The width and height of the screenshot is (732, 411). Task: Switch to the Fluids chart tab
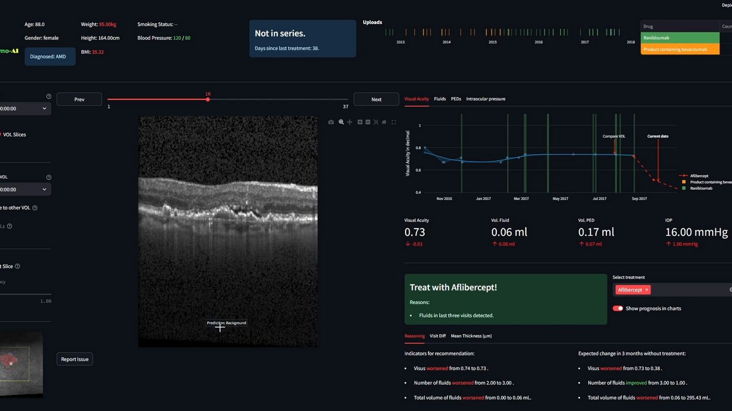tap(440, 99)
